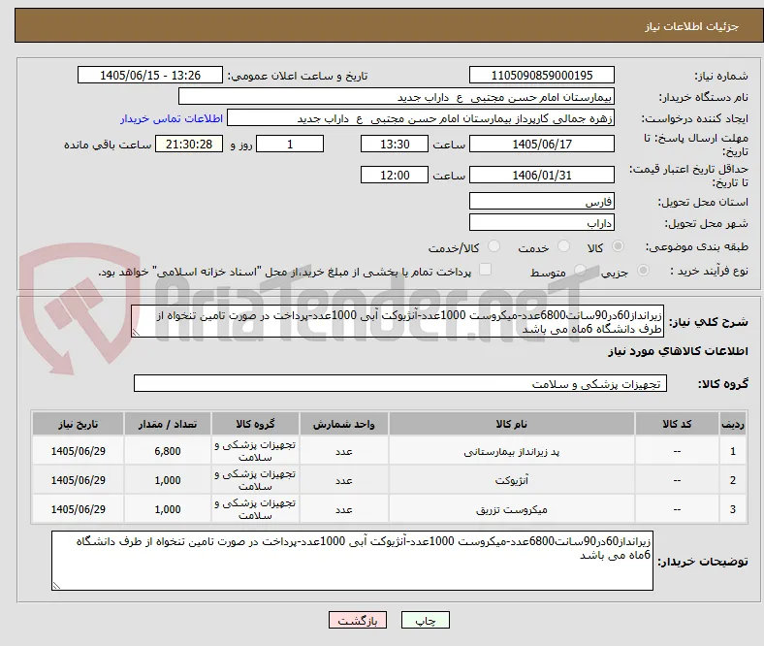Image resolution: width=764 pixels, height=646 pixels.
Task: Click need date 1405/06/29 in row 1
Action: [x=78, y=451]
